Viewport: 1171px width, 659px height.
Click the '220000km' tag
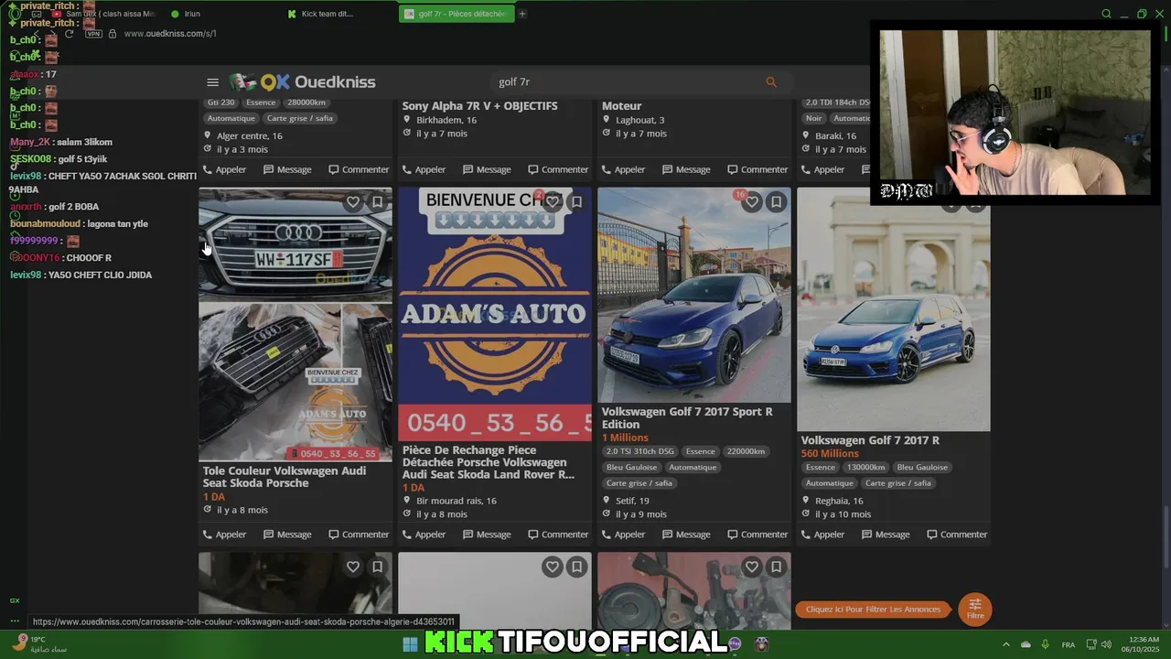[x=746, y=451]
